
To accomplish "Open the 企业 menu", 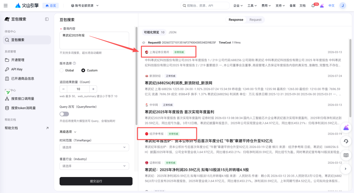I will pyautogui.click(x=238, y=6).
